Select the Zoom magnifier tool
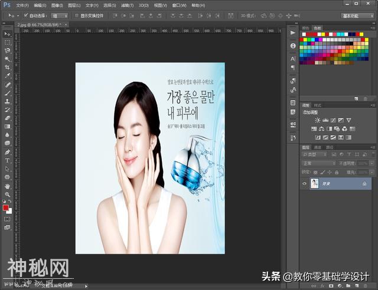Image resolution: width=378 pixels, height=290 pixels. point(8,194)
